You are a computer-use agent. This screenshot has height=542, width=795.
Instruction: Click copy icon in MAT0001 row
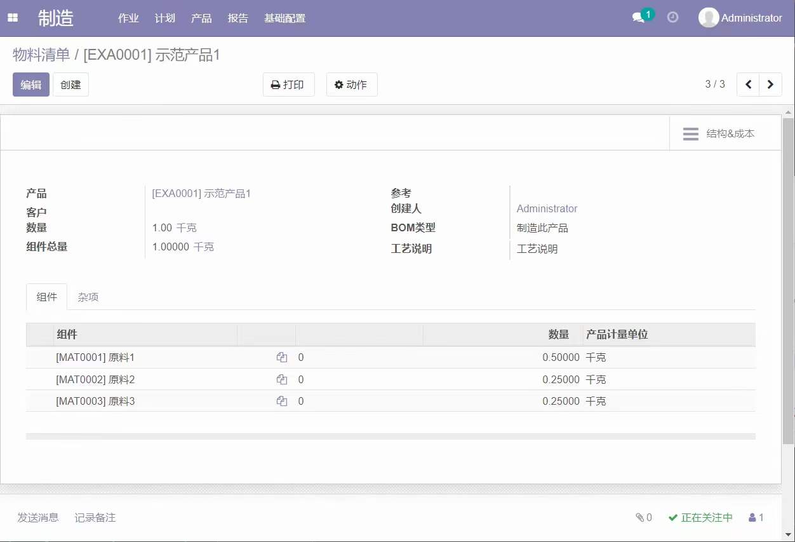click(282, 358)
